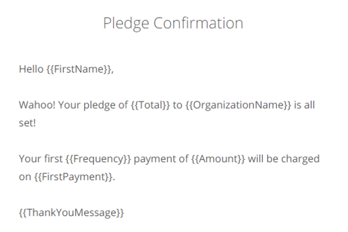Click the {{Total}} merge tag
This screenshot has height=232, width=348.
point(150,105)
